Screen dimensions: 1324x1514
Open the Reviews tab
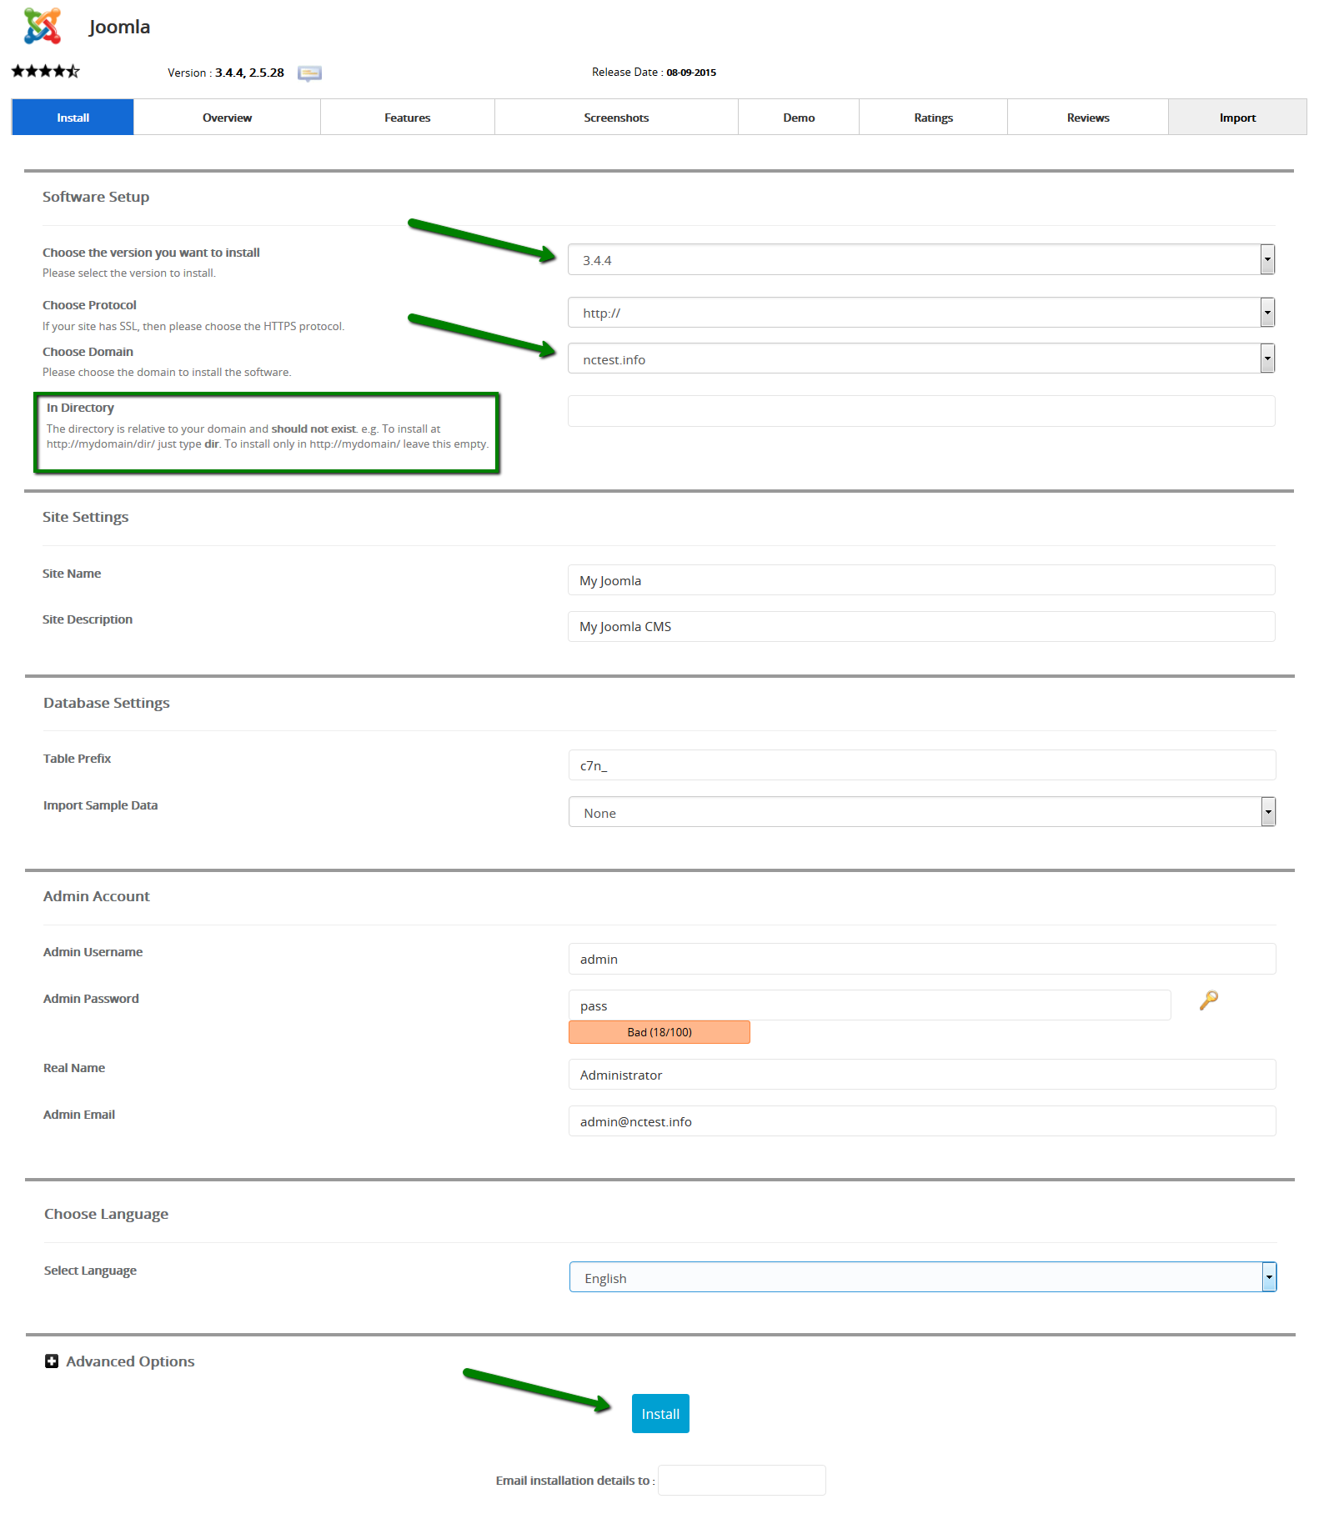[1088, 118]
